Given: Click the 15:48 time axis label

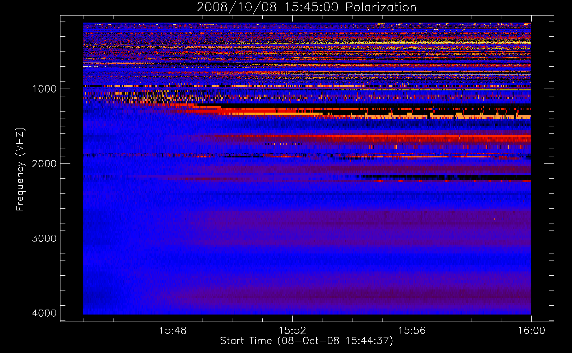Looking at the screenshot, I should point(173,331).
